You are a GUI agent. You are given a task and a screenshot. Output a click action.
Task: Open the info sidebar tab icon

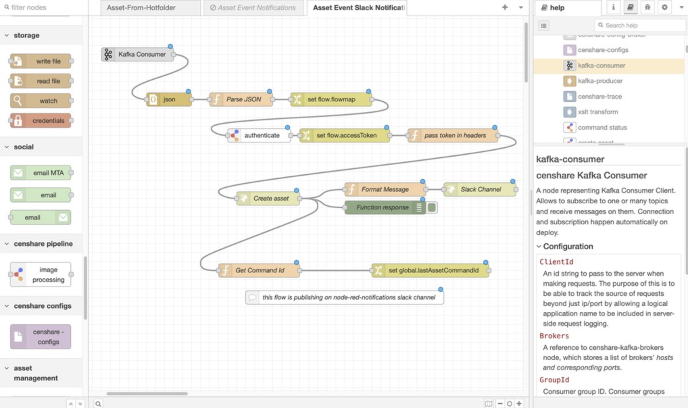point(613,7)
